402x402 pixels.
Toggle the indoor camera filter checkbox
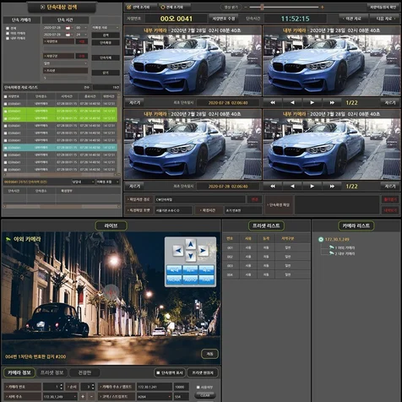coord(8,38)
